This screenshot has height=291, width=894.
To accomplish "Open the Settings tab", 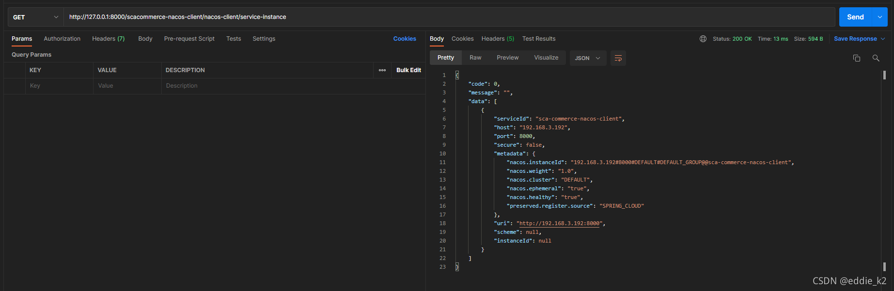I will tap(264, 39).
